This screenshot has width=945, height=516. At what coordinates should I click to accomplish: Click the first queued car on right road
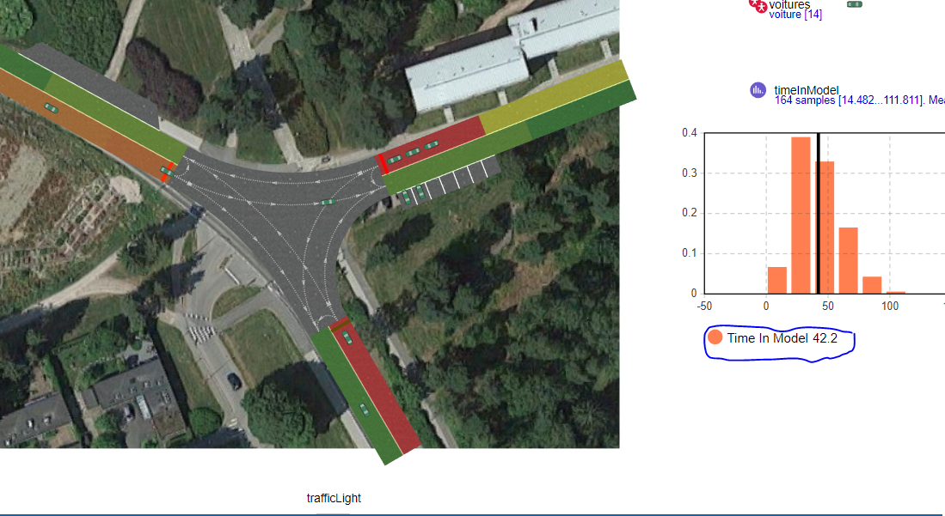pos(394,160)
